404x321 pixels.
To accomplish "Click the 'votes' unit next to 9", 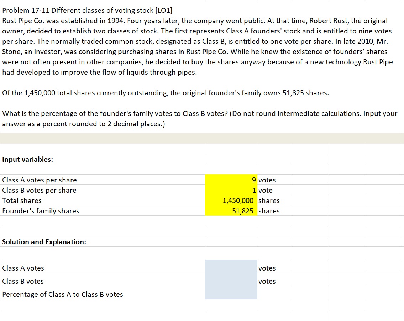I will [267, 180].
